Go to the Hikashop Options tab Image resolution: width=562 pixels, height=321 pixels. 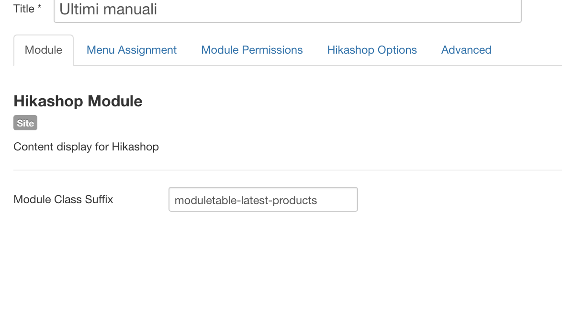372,50
